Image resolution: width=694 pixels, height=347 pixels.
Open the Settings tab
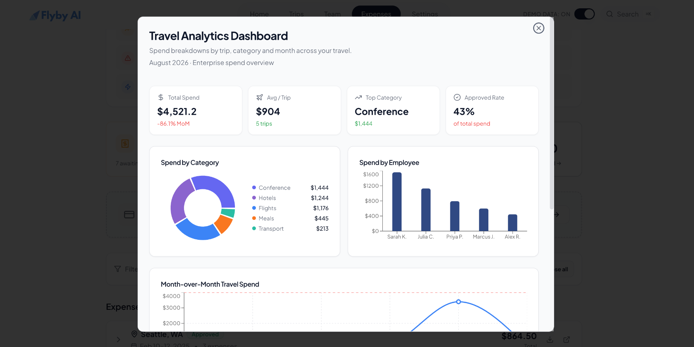[x=425, y=14]
